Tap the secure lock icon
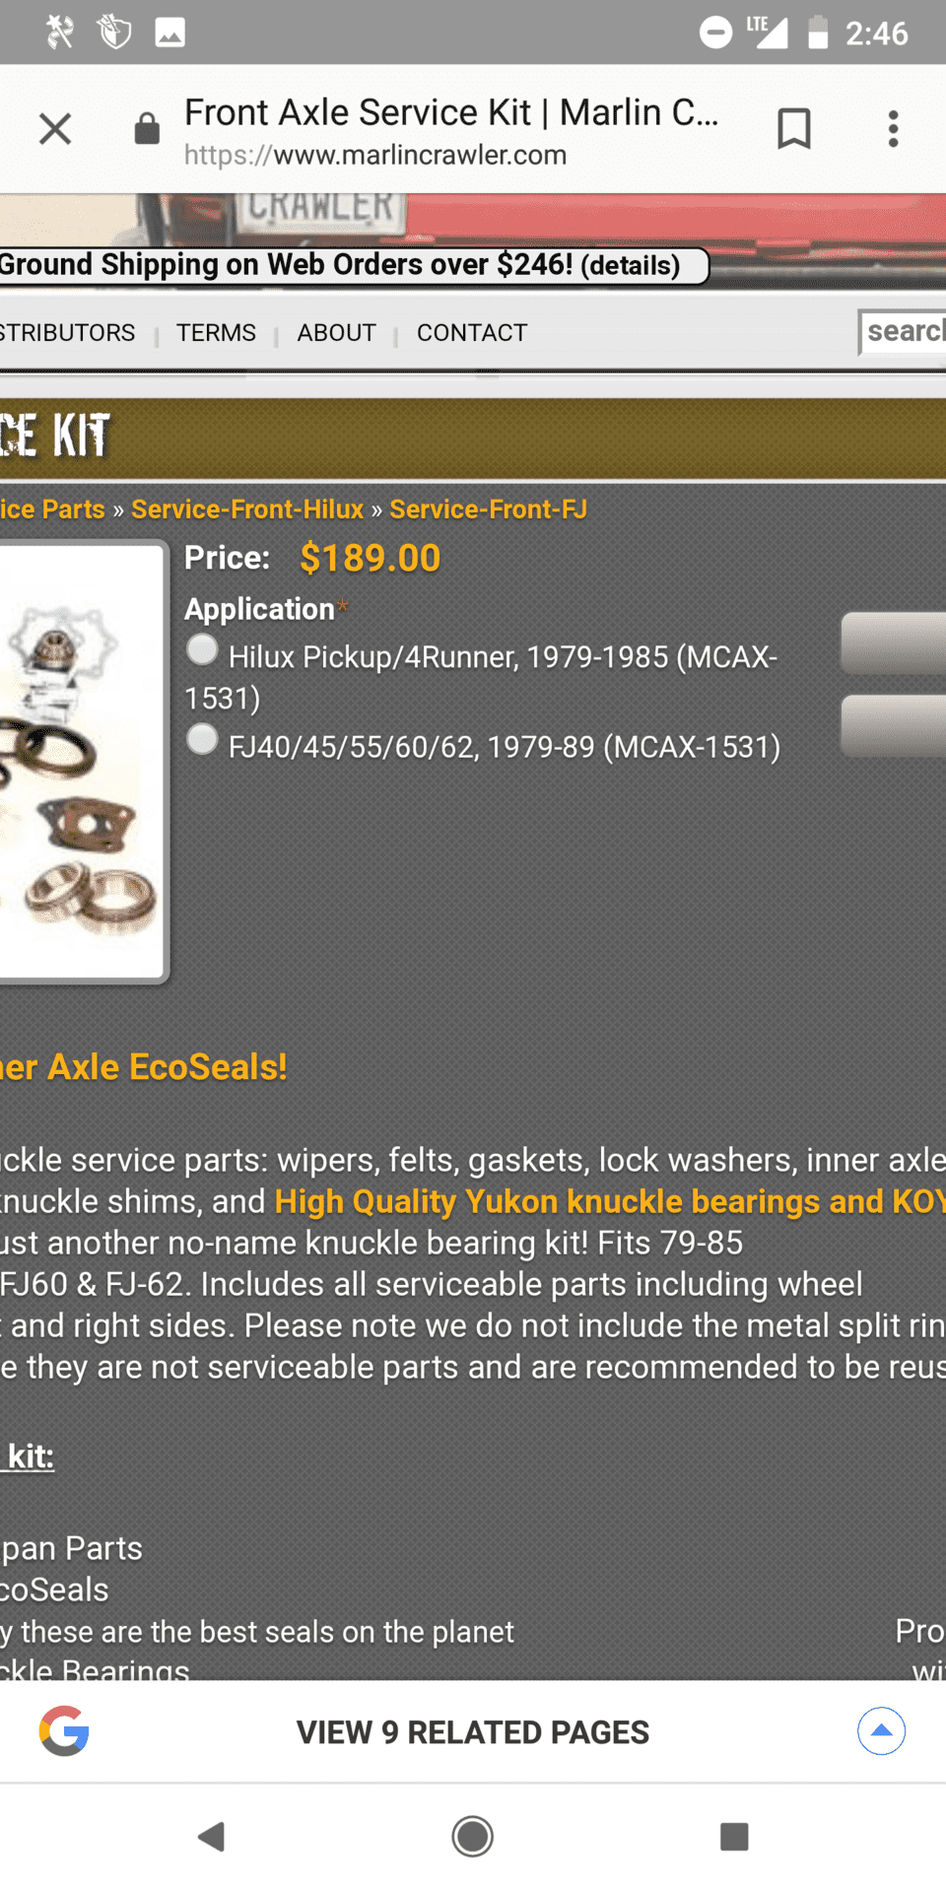This screenshot has height=1892, width=946. click(x=147, y=128)
